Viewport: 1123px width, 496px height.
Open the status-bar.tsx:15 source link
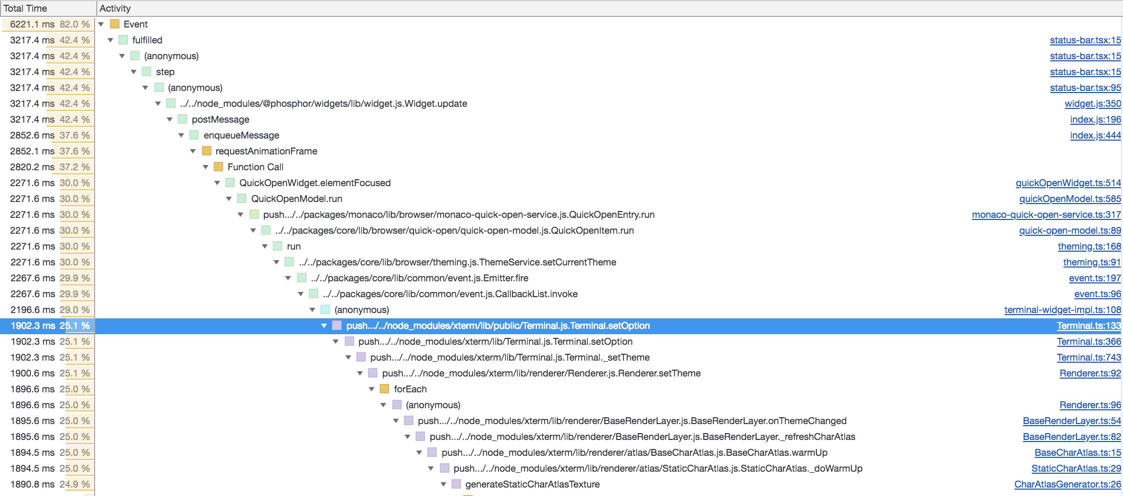click(x=1084, y=40)
